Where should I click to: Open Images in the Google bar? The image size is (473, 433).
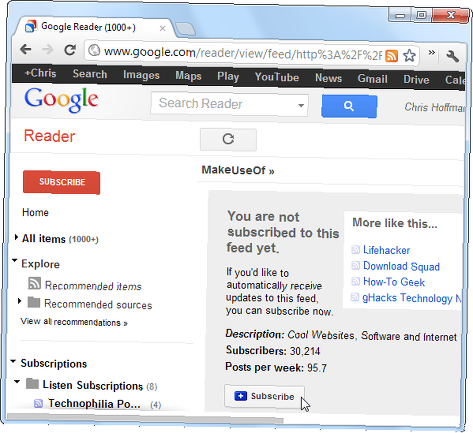point(141,75)
